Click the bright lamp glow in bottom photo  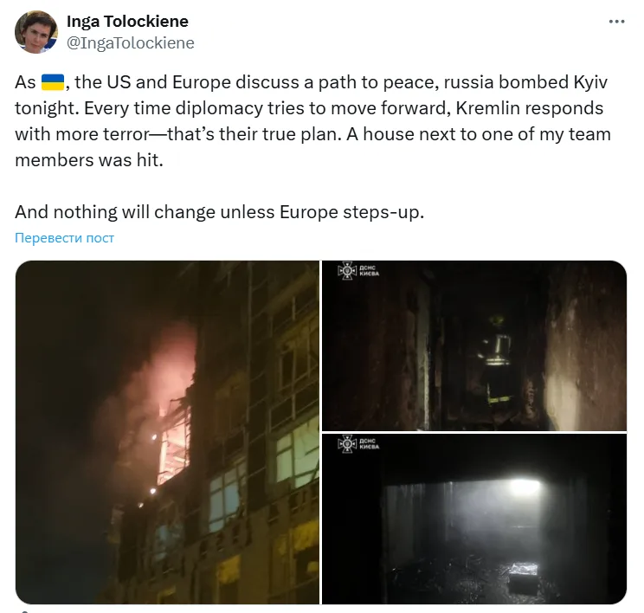coord(525,487)
